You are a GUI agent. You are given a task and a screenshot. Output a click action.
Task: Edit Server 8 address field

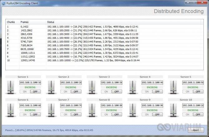click(111, 106)
